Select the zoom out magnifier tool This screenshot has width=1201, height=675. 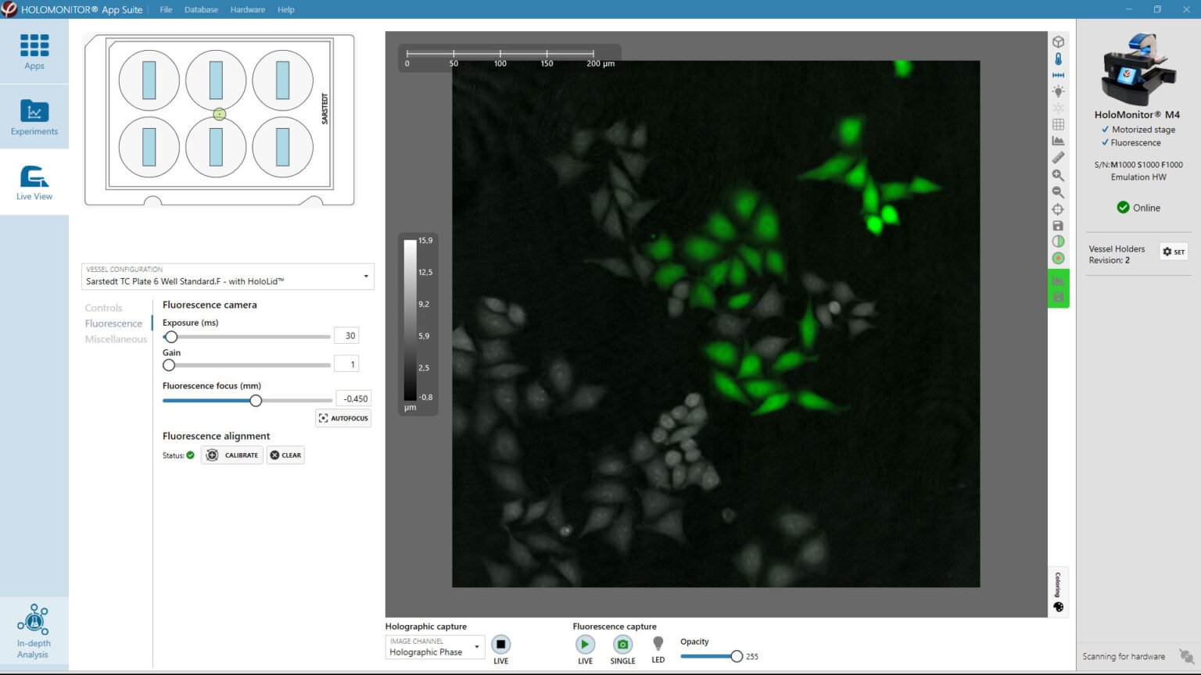click(x=1058, y=191)
